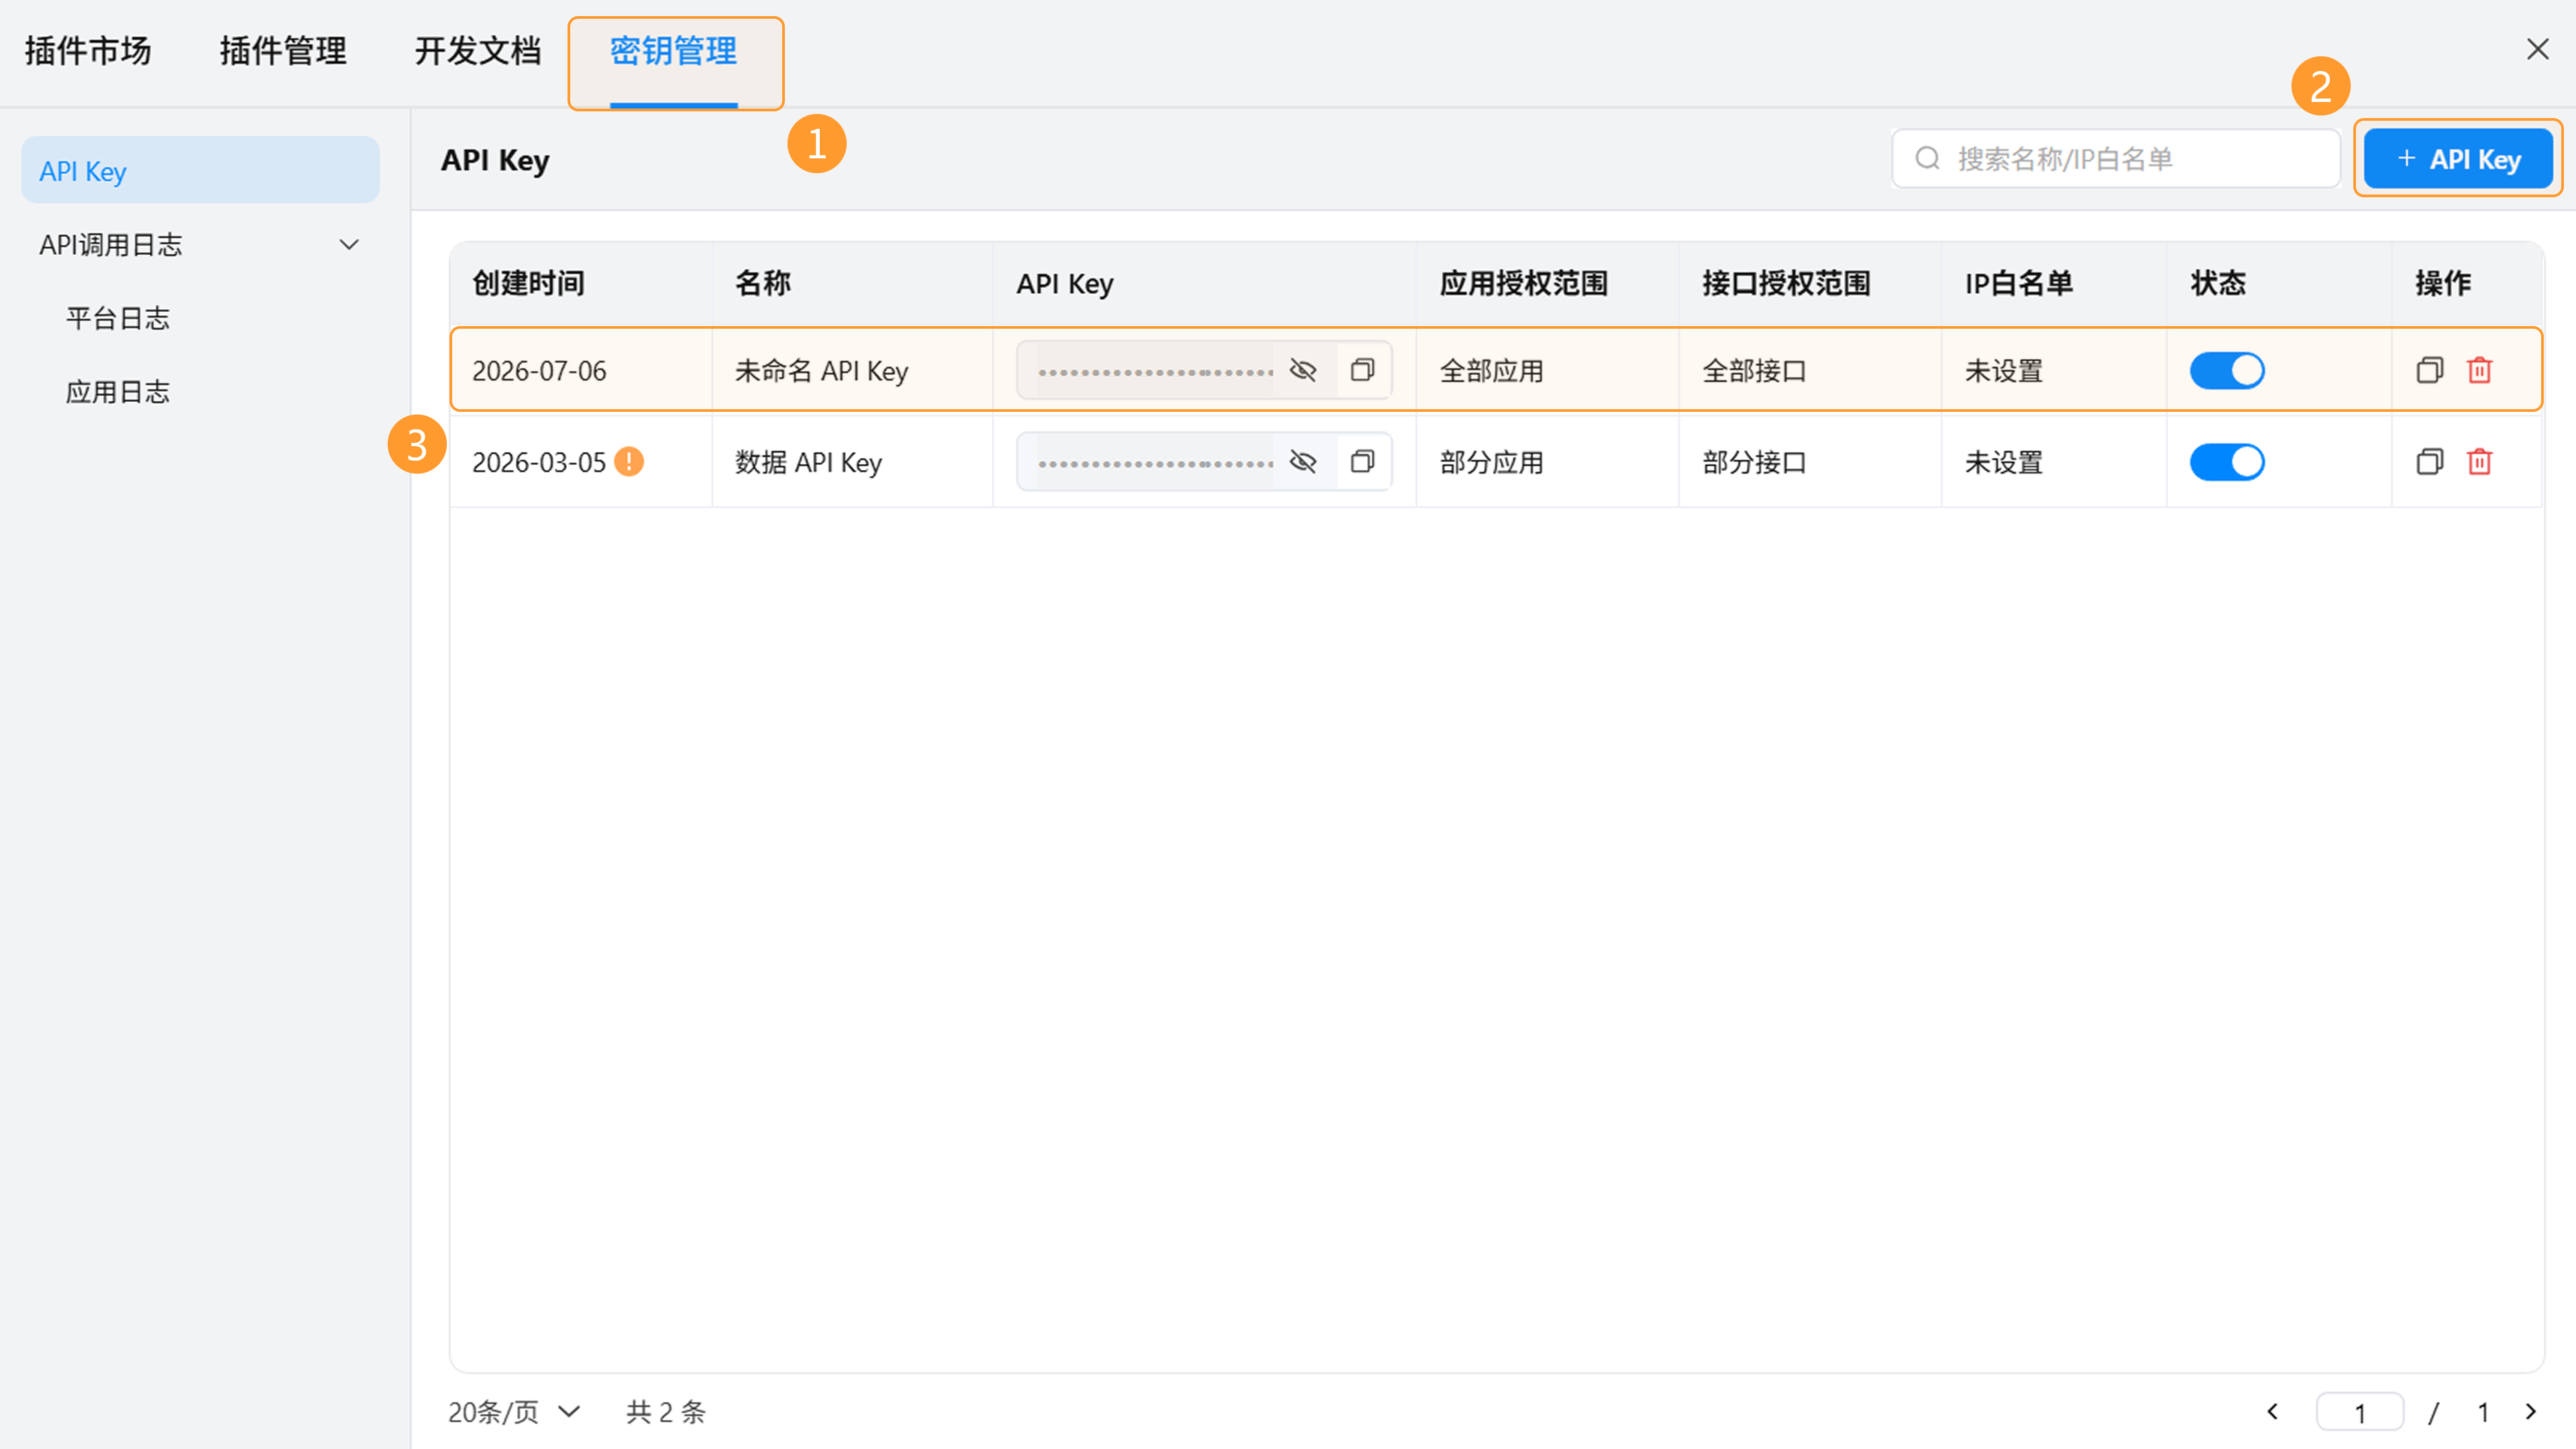Duplicate the 数据 API Key entry
The height and width of the screenshot is (1449, 2576).
2430,461
